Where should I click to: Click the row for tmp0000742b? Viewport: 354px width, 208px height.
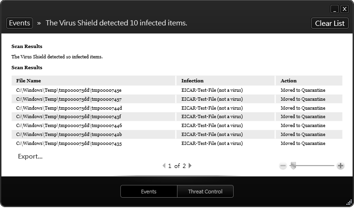[x=69, y=135]
